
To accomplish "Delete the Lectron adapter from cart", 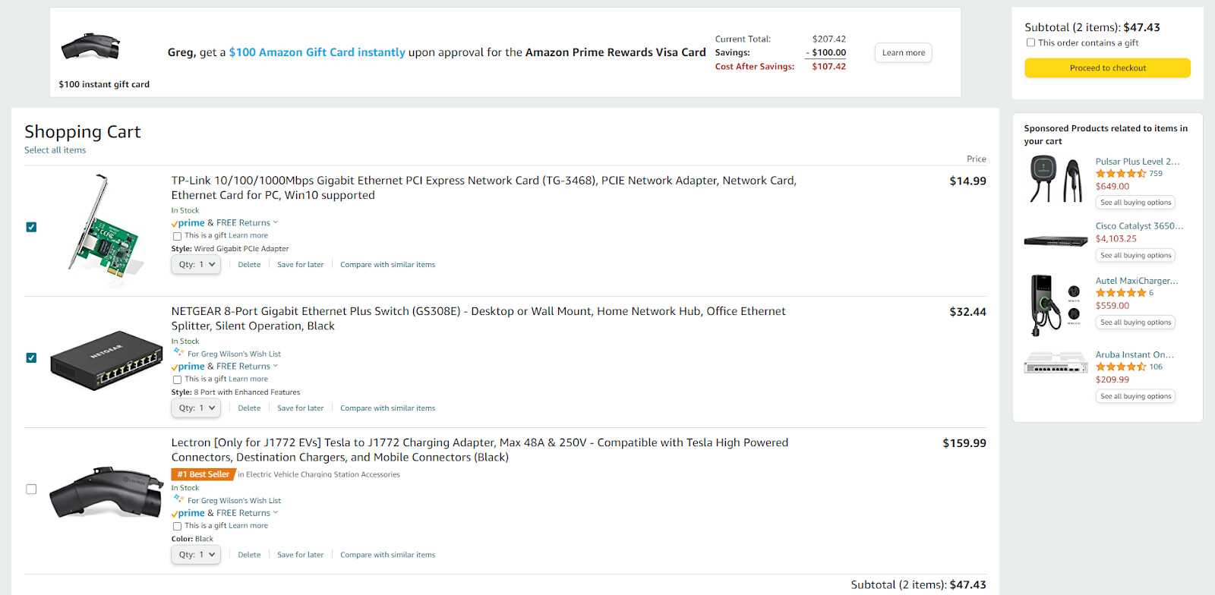I will 249,555.
